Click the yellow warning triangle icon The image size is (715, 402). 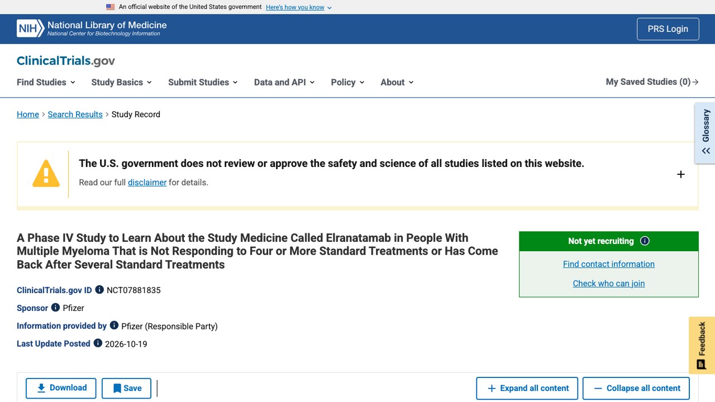click(46, 173)
